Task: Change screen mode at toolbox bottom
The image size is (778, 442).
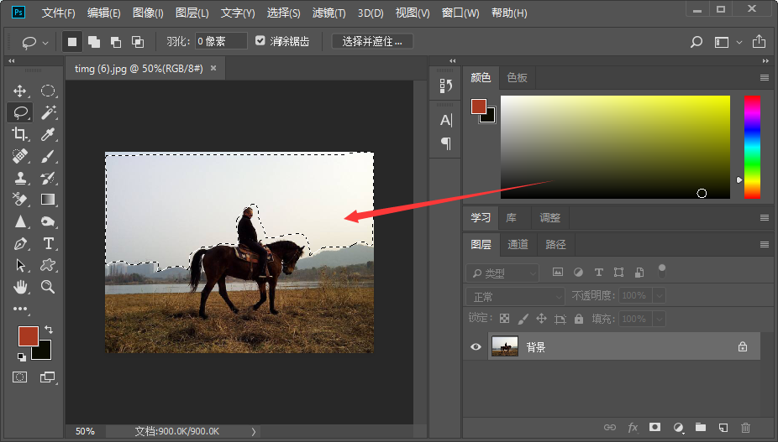Action: [x=48, y=377]
